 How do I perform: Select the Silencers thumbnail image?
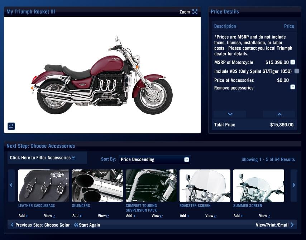pyautogui.click(x=97, y=186)
